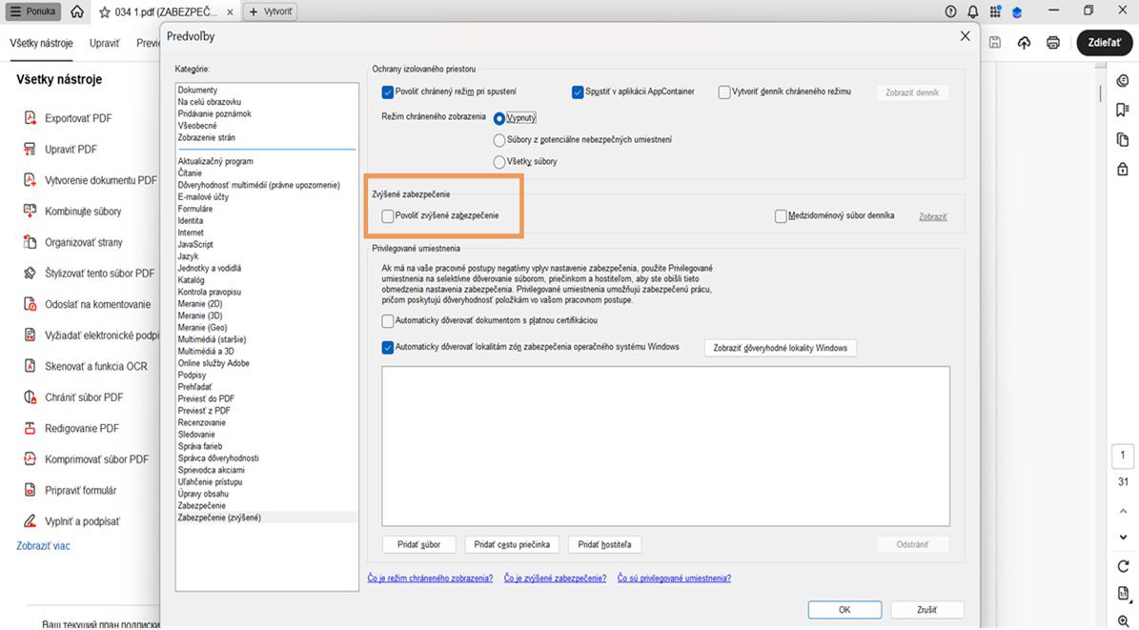
Task: Select JavaScript category in list
Action: (195, 244)
